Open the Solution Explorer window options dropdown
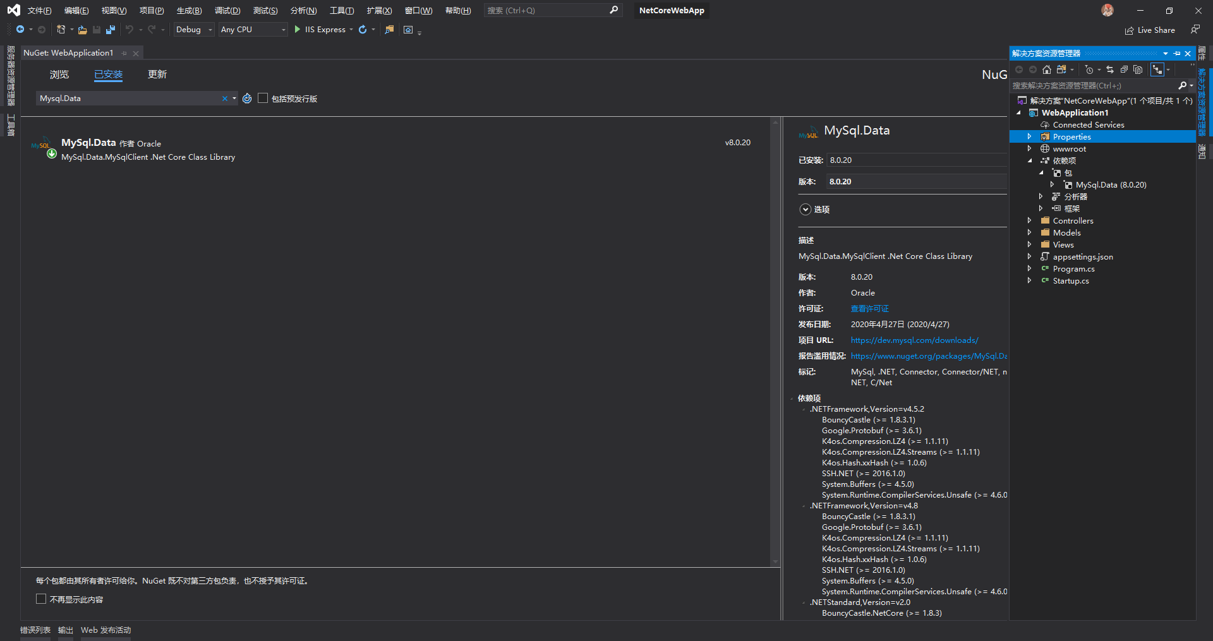Image resolution: width=1213 pixels, height=641 pixels. [x=1166, y=54]
